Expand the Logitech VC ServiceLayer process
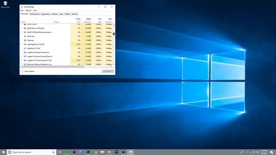This screenshot has height=155, width=276. pyautogui.click(x=22, y=60)
